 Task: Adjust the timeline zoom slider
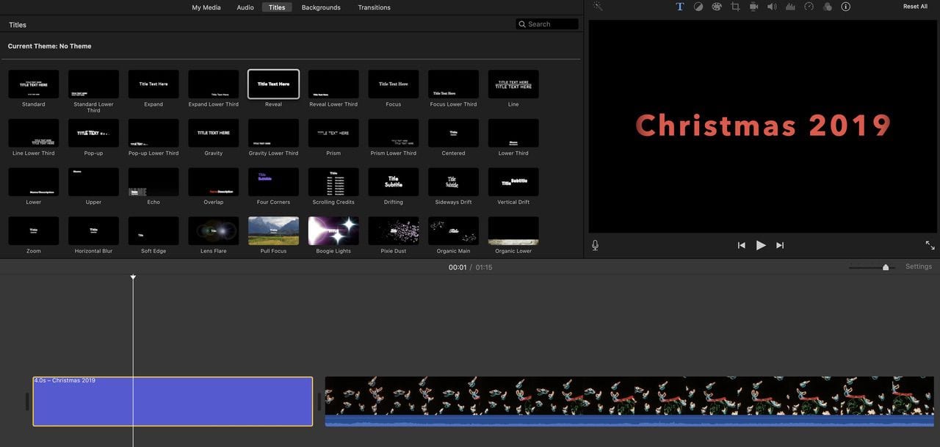click(886, 267)
